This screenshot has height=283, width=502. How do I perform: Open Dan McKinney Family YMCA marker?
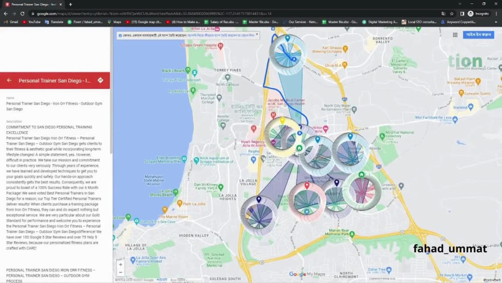tap(220, 186)
